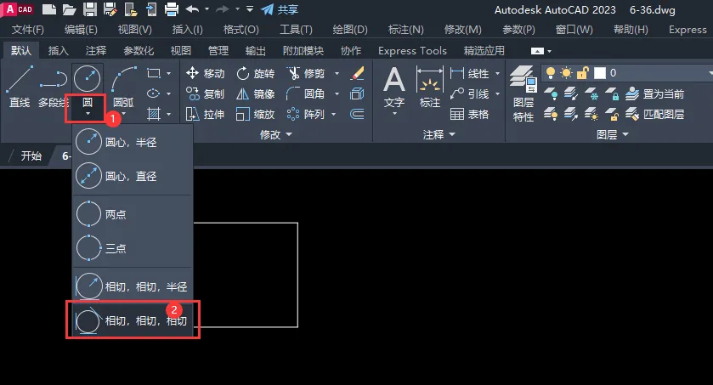Select the Arc (圆弧) tool
Image resolution: width=713 pixels, height=385 pixels.
[x=123, y=87]
